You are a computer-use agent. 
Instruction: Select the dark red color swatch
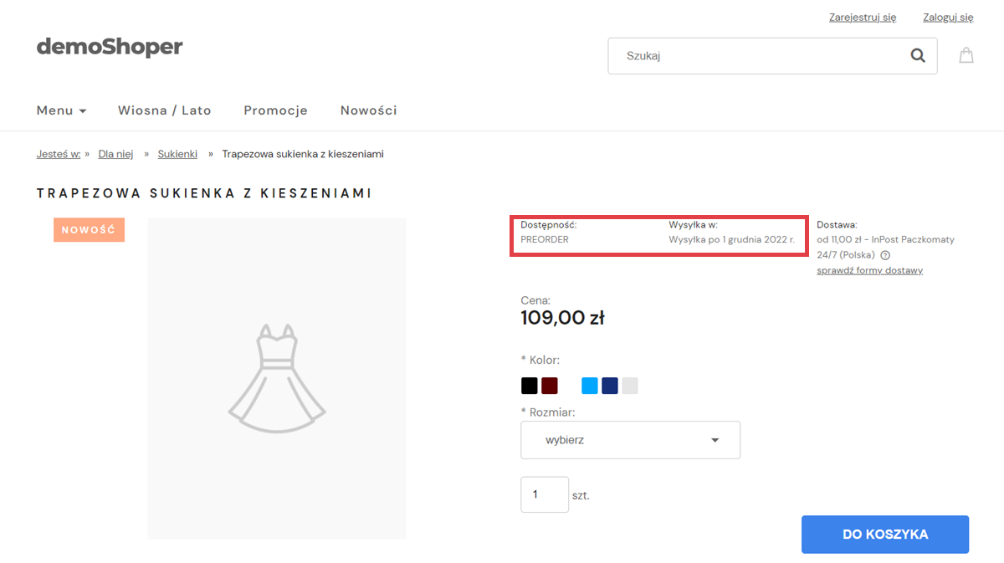(550, 386)
